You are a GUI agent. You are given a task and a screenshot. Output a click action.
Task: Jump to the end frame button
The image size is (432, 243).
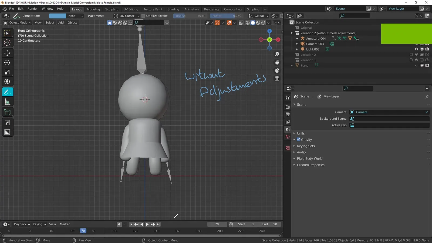[158, 224]
